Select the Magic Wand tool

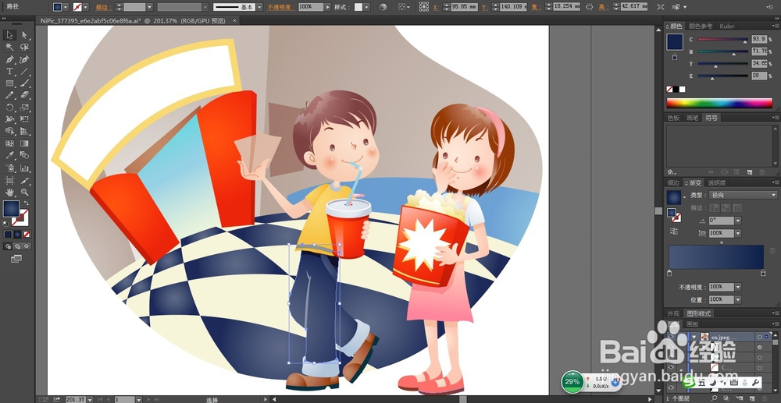(x=9, y=48)
